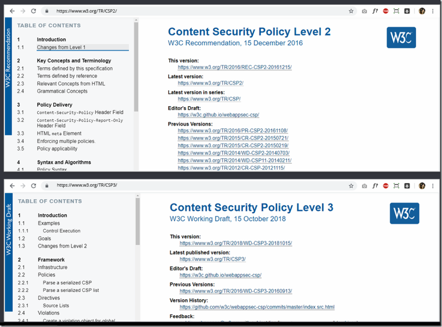Open the f? extension in CSP2 window
The width and height of the screenshot is (442, 327).
pyautogui.click(x=375, y=11)
